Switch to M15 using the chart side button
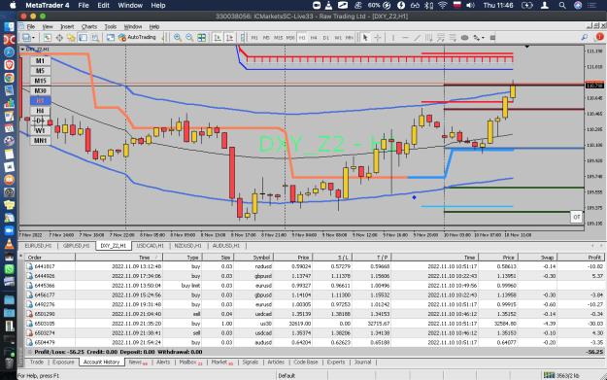Screen dimensions: 607x380 tap(40, 81)
